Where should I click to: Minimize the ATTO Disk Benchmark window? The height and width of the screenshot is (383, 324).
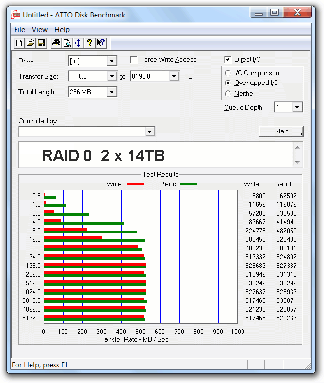259,13
